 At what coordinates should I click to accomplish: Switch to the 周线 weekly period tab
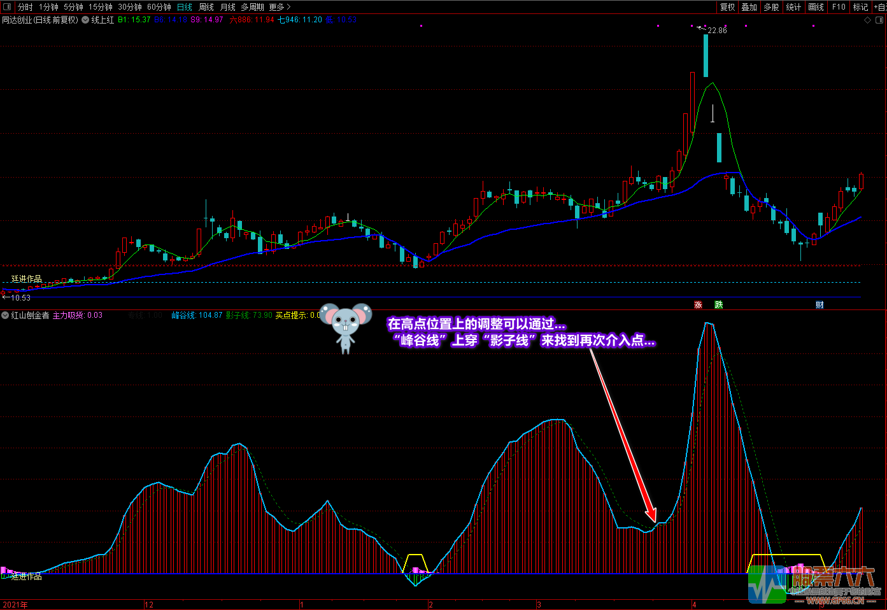(206, 7)
